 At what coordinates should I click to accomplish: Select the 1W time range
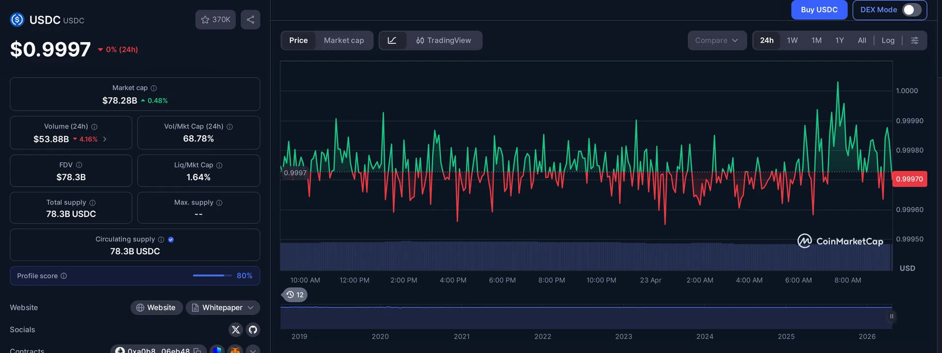792,40
